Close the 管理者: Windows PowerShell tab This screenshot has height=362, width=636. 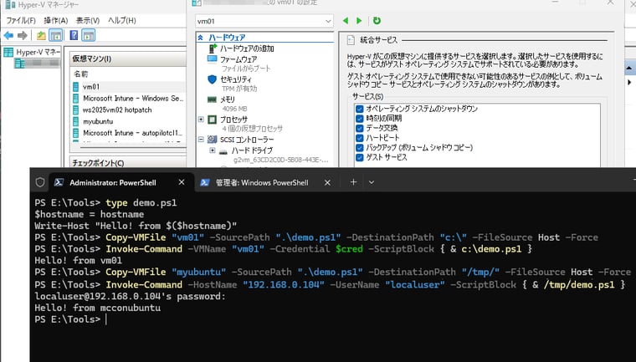tap(327, 182)
